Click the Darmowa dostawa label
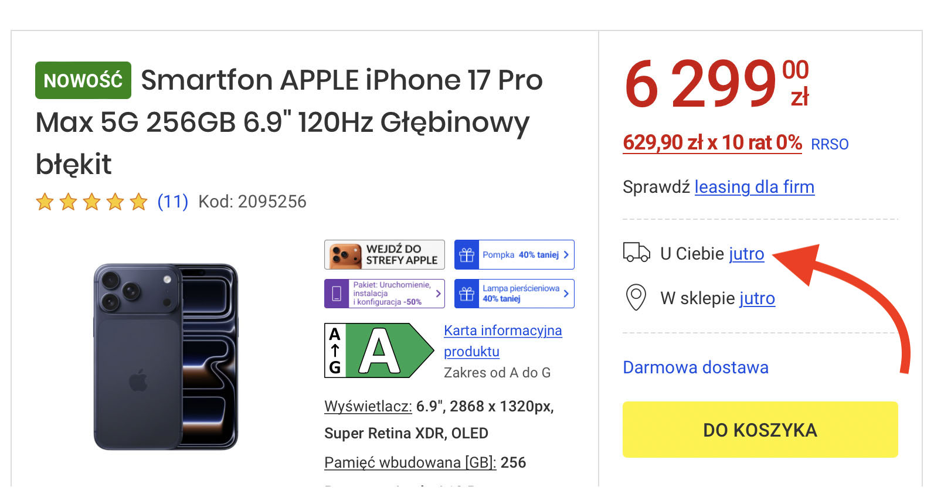Image resolution: width=934 pixels, height=504 pixels. pos(695,367)
